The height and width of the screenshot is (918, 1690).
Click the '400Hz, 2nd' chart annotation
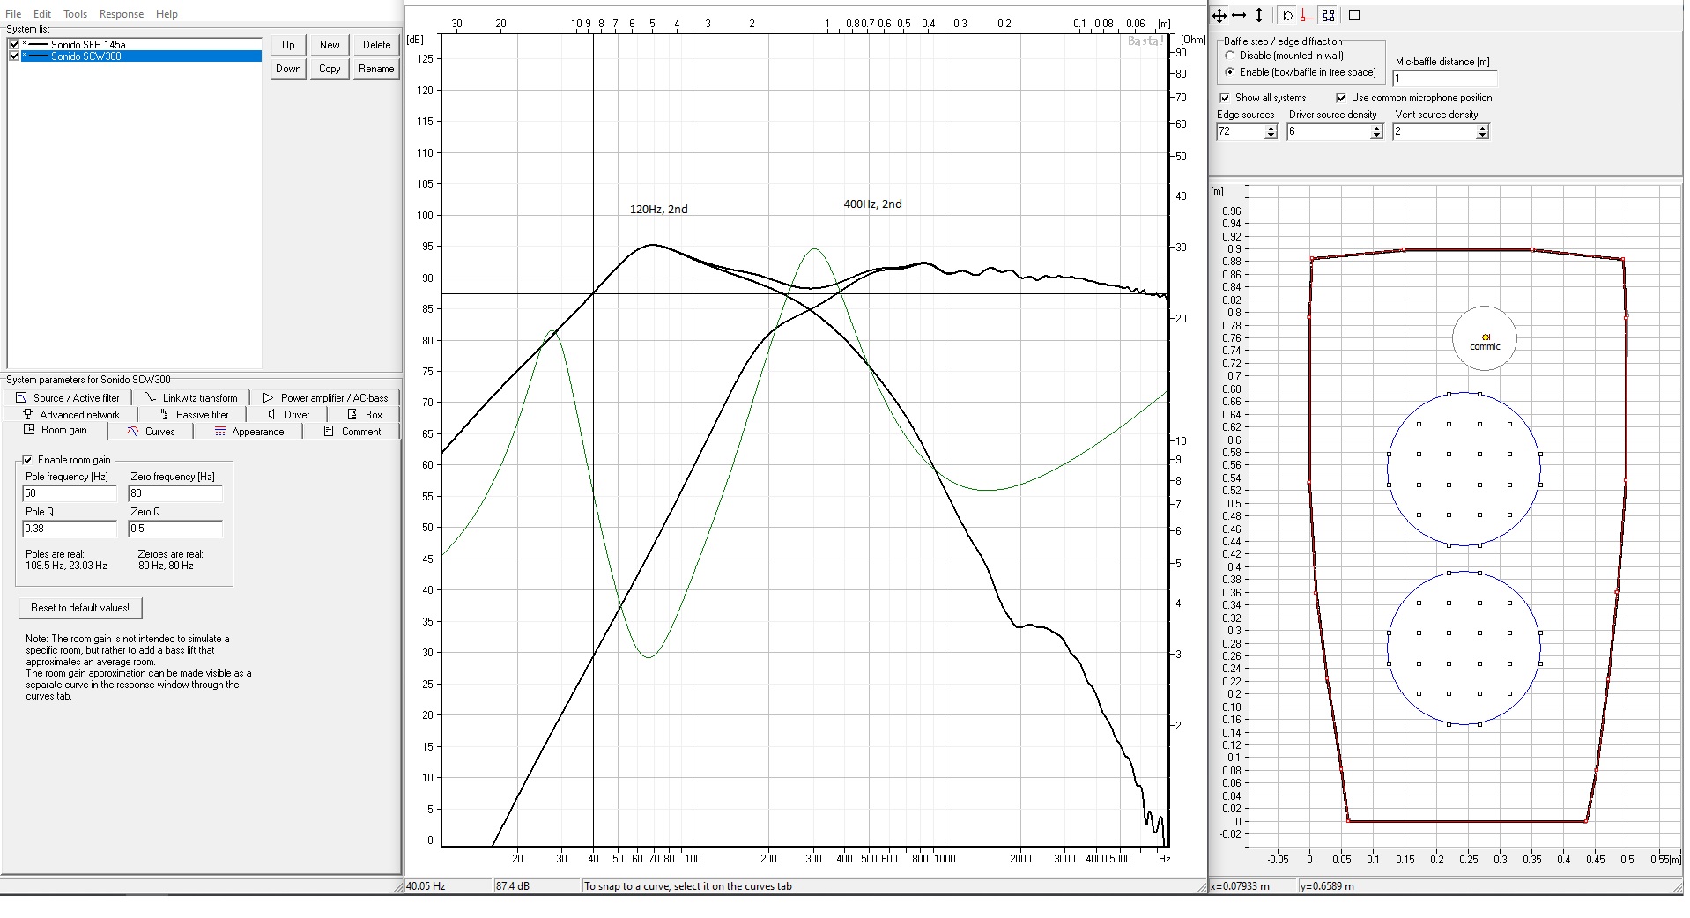(872, 204)
